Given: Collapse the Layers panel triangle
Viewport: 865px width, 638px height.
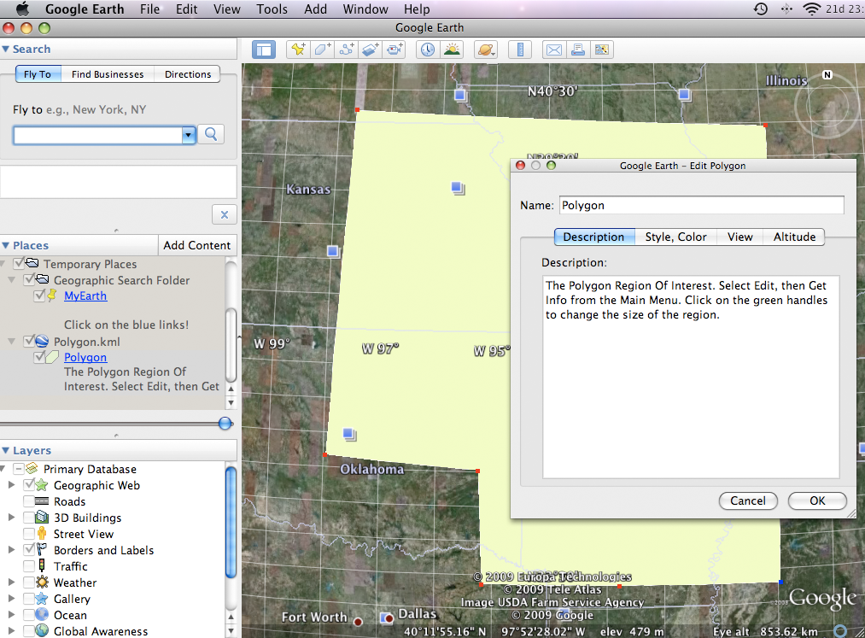Looking at the screenshot, I should tap(5, 450).
